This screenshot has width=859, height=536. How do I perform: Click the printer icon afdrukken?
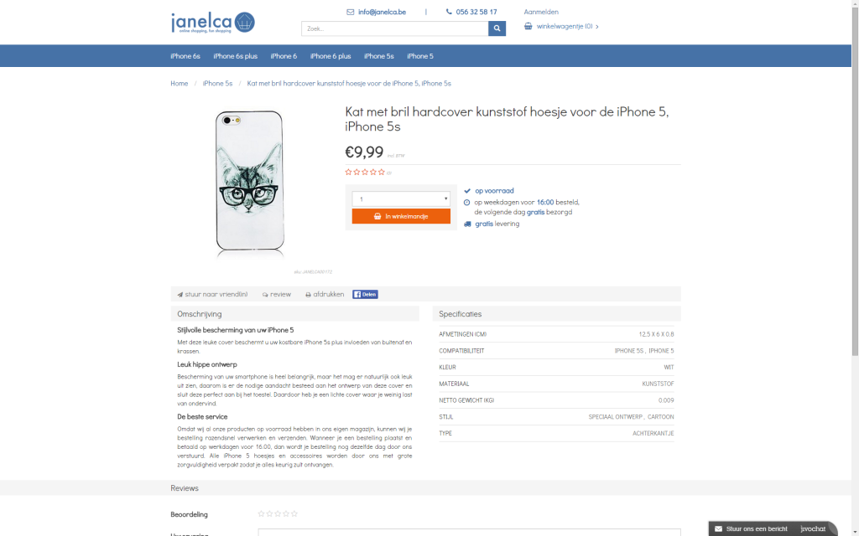pyautogui.click(x=308, y=295)
